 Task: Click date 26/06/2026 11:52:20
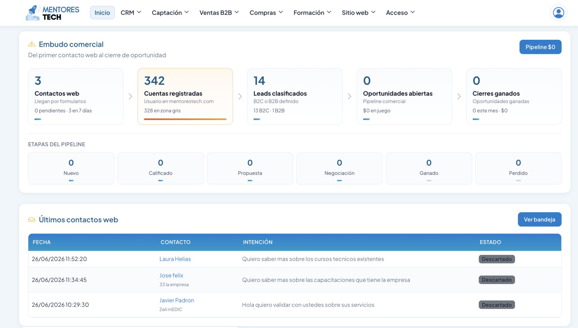click(x=59, y=259)
